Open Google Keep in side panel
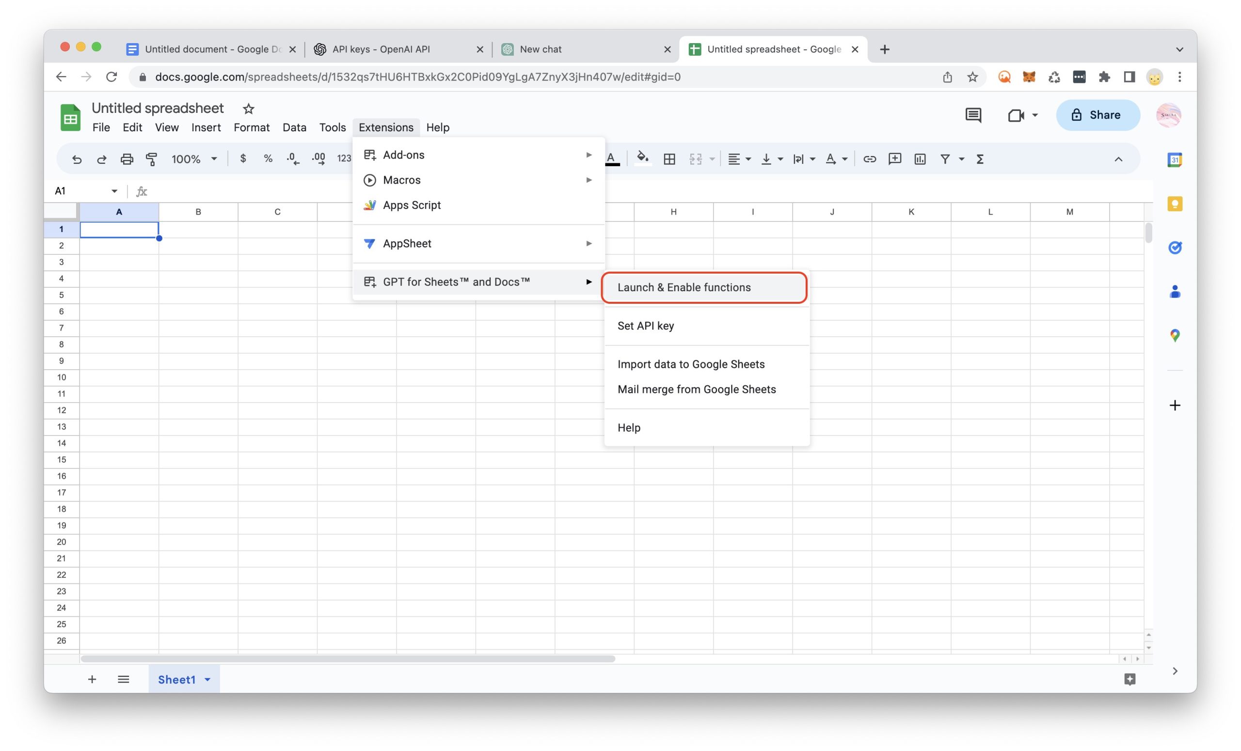This screenshot has height=751, width=1241. pyautogui.click(x=1175, y=204)
